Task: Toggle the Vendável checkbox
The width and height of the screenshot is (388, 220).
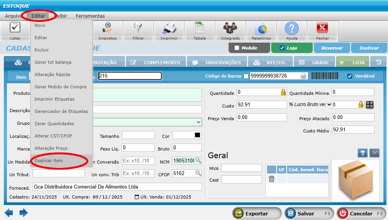Action: point(350,76)
